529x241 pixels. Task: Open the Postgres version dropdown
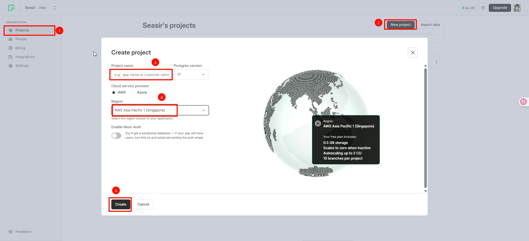coord(191,75)
